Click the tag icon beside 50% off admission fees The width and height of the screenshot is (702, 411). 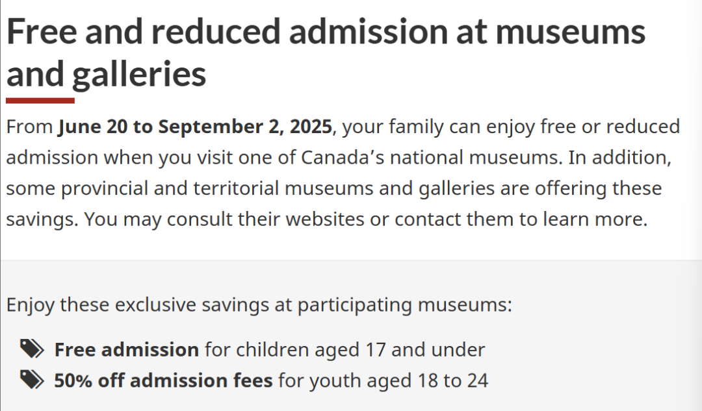click(32, 380)
